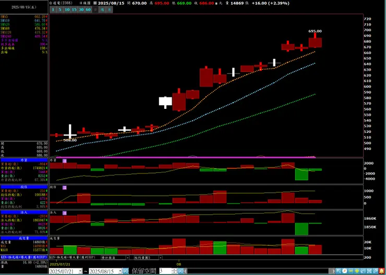Screen dimensions: 386x275
Task: Select the monthly (月) timeframe button
Action: pyautogui.click(x=110, y=9)
